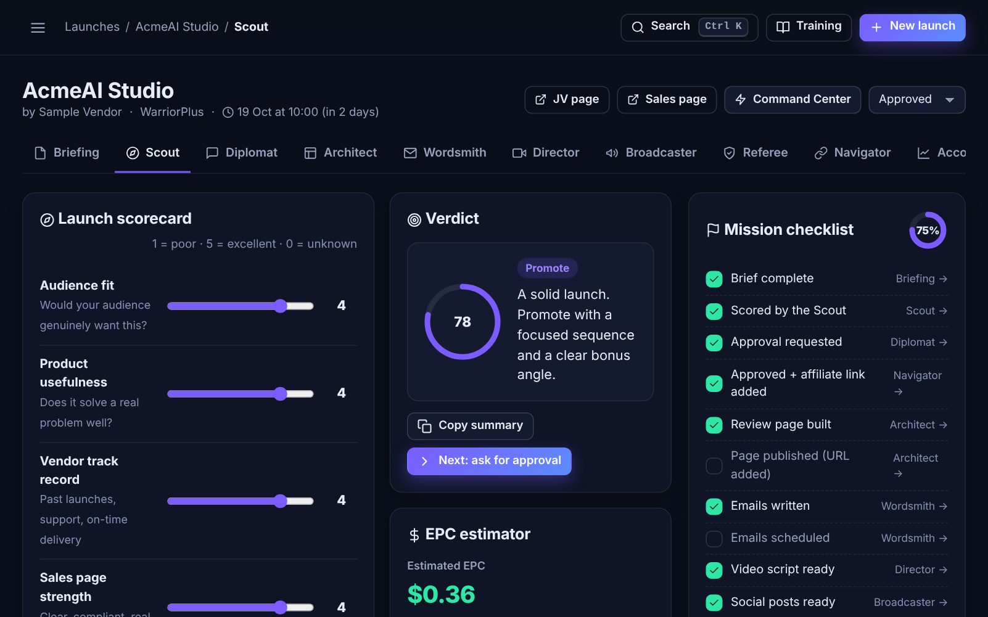Open the Architect tab

click(340, 153)
